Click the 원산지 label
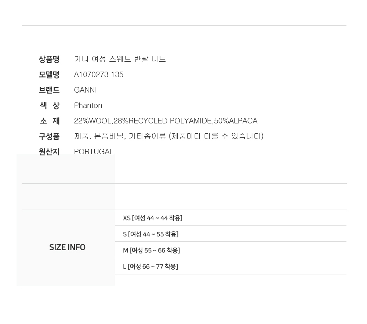The image size is (367, 324). (49, 152)
